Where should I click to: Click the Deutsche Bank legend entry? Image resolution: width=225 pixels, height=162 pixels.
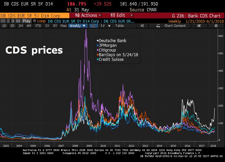tap(112, 41)
